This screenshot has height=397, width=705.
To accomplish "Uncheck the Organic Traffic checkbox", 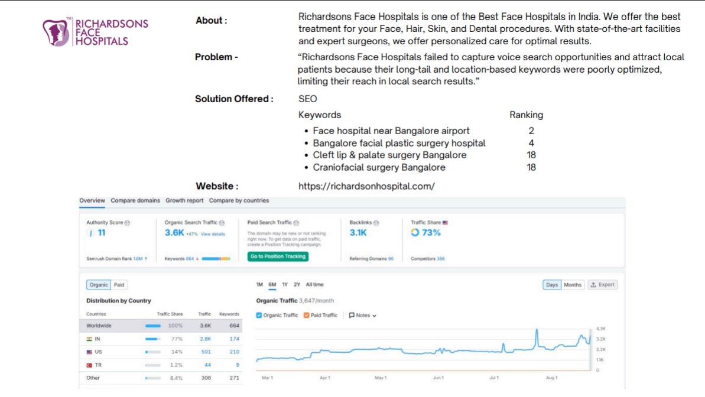I will point(259,315).
